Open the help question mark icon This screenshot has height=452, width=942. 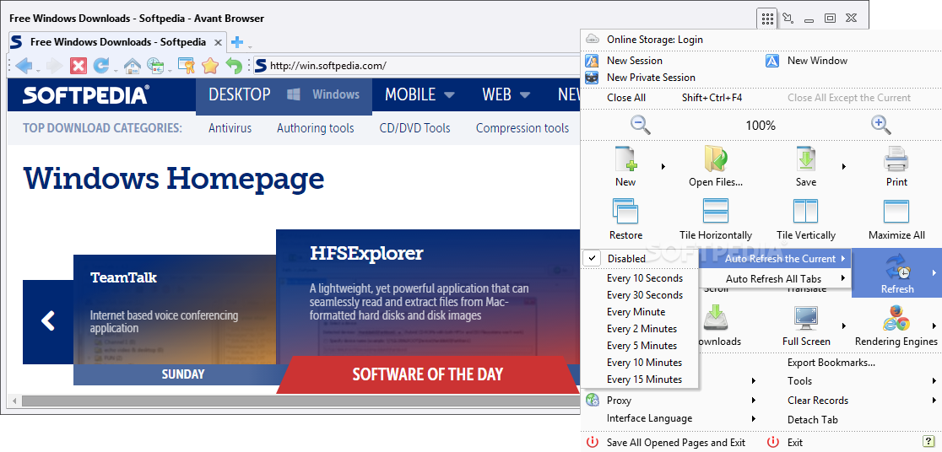coord(927,442)
